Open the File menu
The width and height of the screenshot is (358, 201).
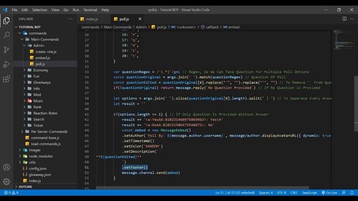15,10
